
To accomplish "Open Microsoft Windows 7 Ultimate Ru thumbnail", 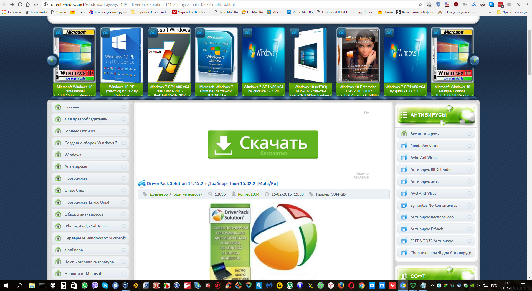I will click(216, 55).
